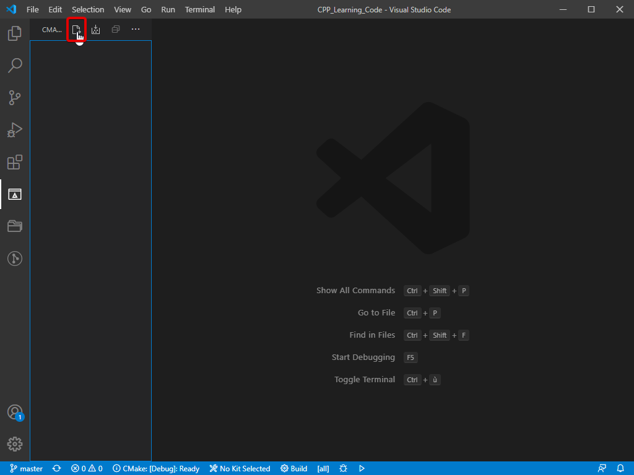Open the folders icon view in activity bar
The width and height of the screenshot is (634, 475).
point(15,226)
